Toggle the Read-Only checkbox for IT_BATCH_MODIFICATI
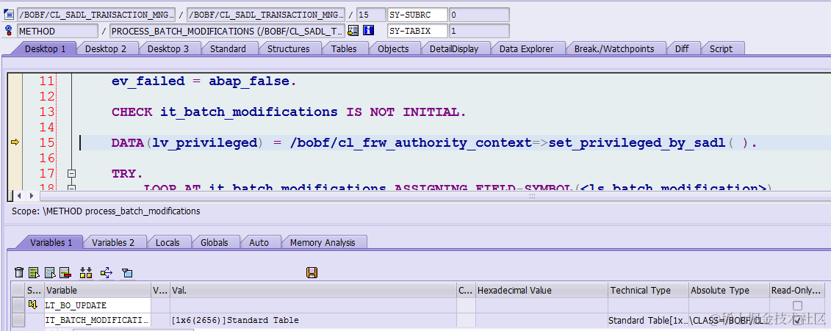The width and height of the screenshot is (831, 331). coord(797,321)
